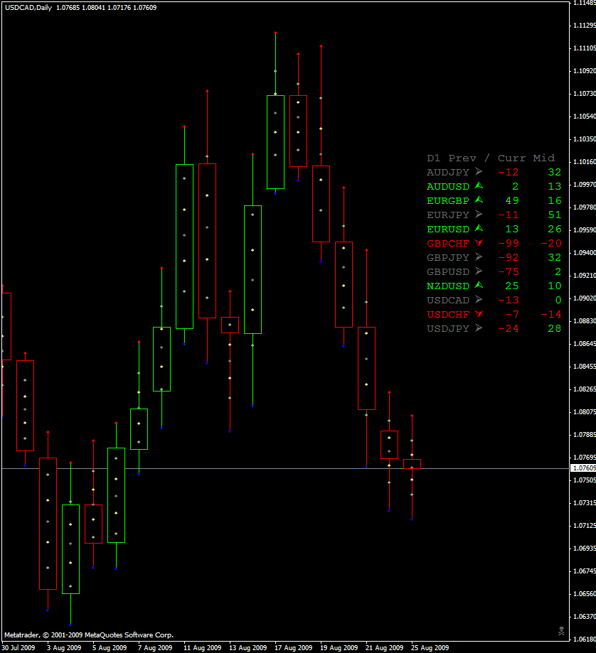Click the -99 value in GBPCHF row
This screenshot has height=653, width=596.
point(509,243)
